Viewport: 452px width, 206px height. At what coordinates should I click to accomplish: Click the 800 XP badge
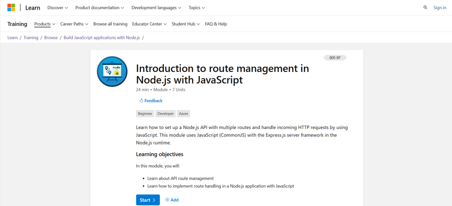click(x=335, y=57)
